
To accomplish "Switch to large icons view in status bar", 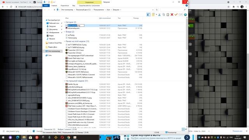I will pos(186,129).
